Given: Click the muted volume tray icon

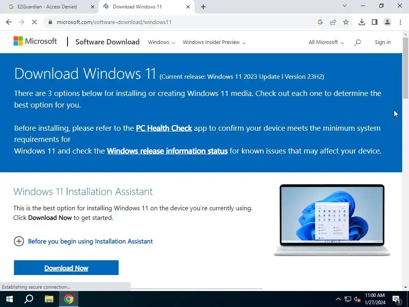Looking at the screenshot, I should tap(357, 299).
